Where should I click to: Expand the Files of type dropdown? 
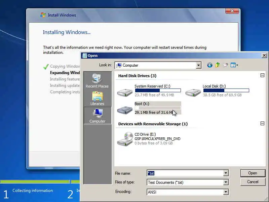pos(226,182)
